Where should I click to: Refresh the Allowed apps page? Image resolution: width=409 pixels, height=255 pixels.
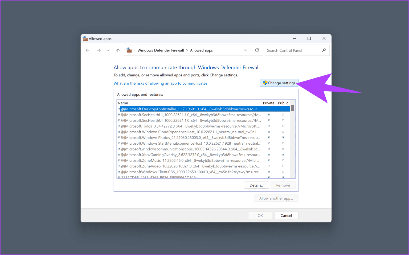click(x=257, y=50)
